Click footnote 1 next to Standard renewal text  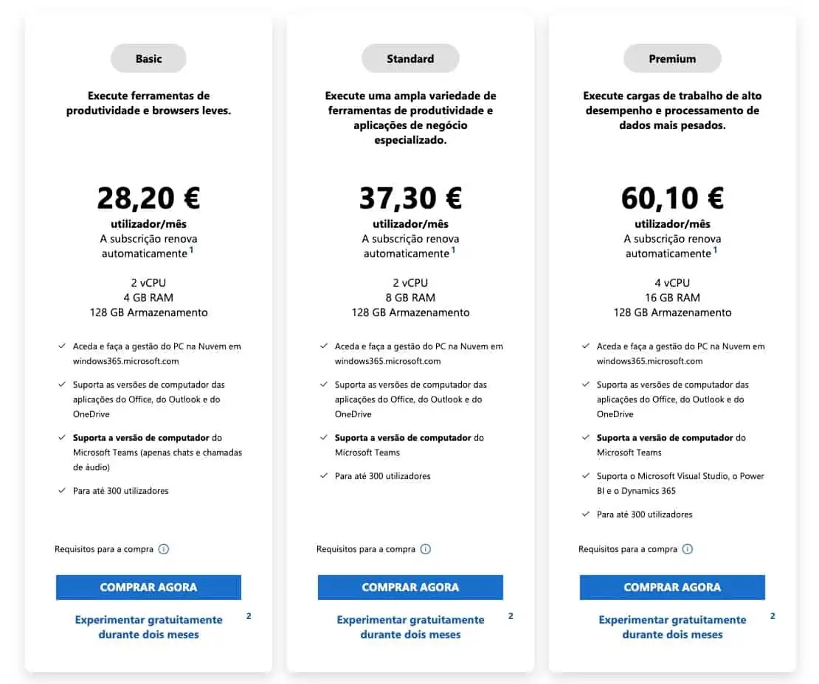[x=453, y=251]
